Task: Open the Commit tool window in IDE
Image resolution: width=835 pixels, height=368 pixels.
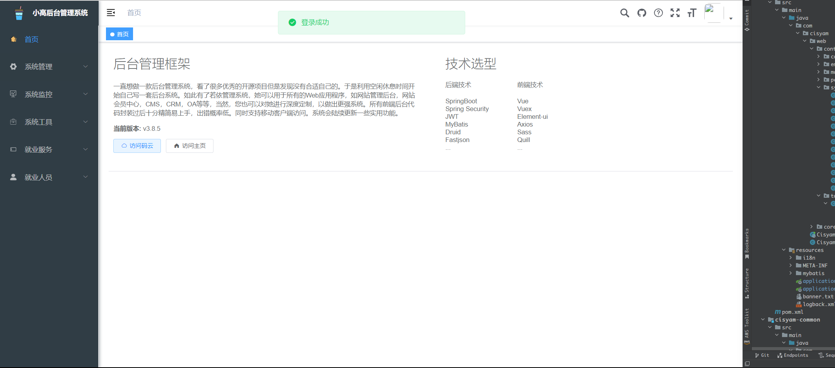Action: 747,20
